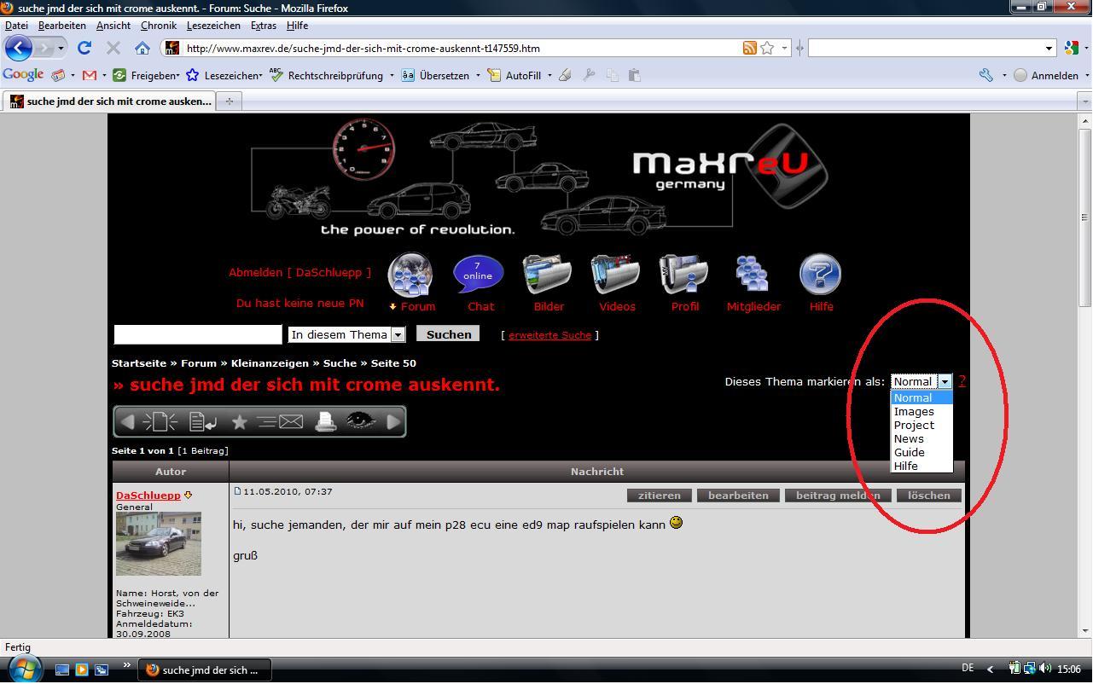Click the printer icon in thread toolbar
1093x684 pixels.
[325, 421]
